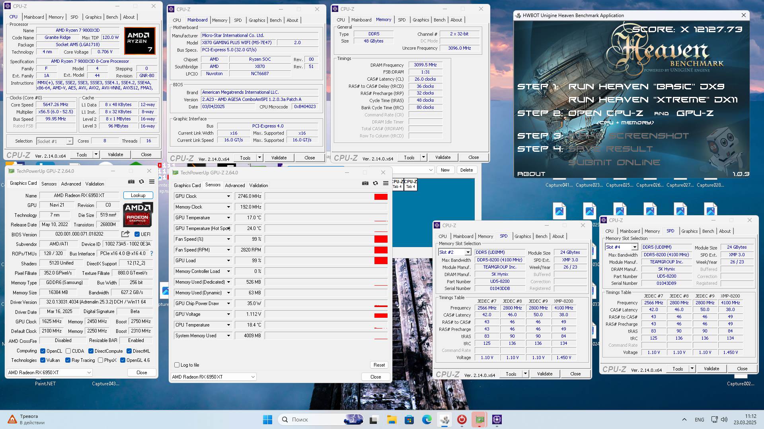Expand the GPU Clock sensor dropdown arrow

(x=228, y=196)
